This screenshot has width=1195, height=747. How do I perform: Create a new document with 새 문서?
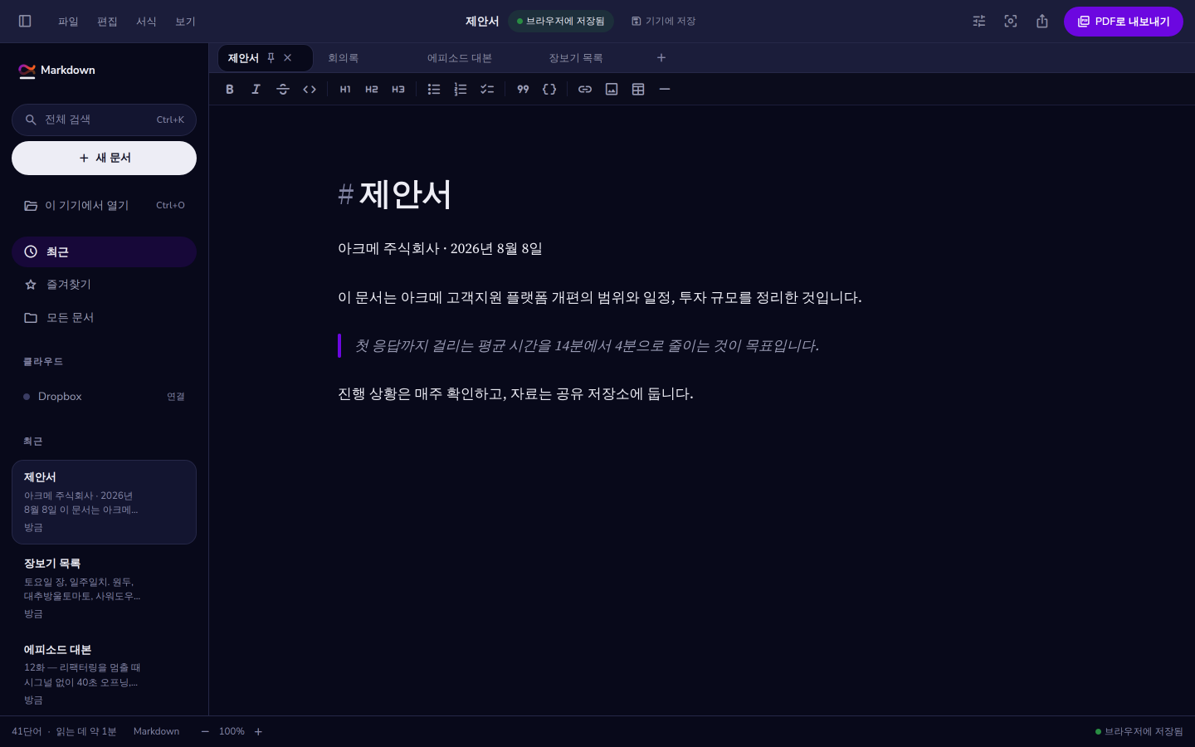(104, 158)
